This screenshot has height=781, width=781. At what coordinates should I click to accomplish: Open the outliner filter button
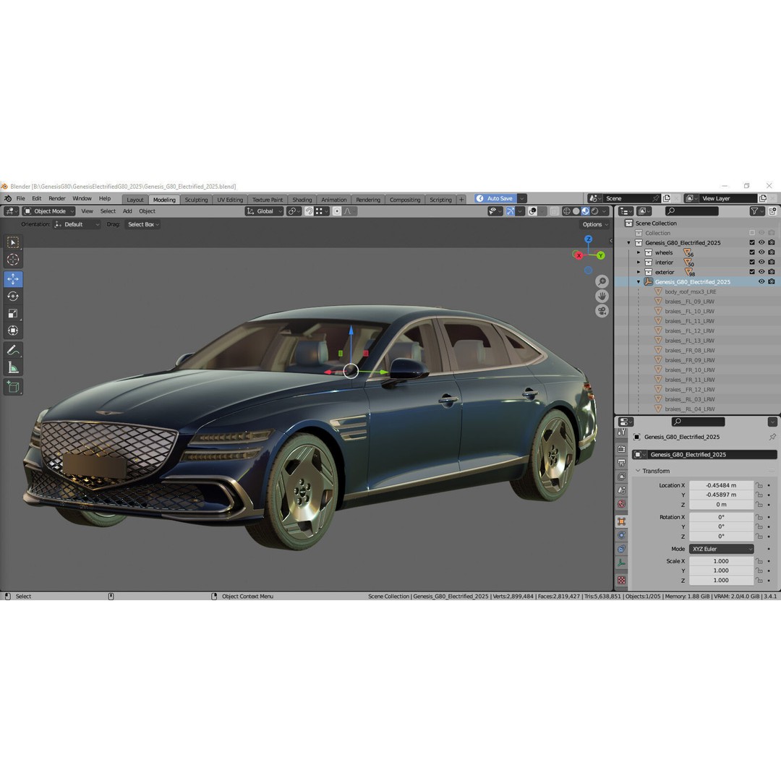click(756, 212)
